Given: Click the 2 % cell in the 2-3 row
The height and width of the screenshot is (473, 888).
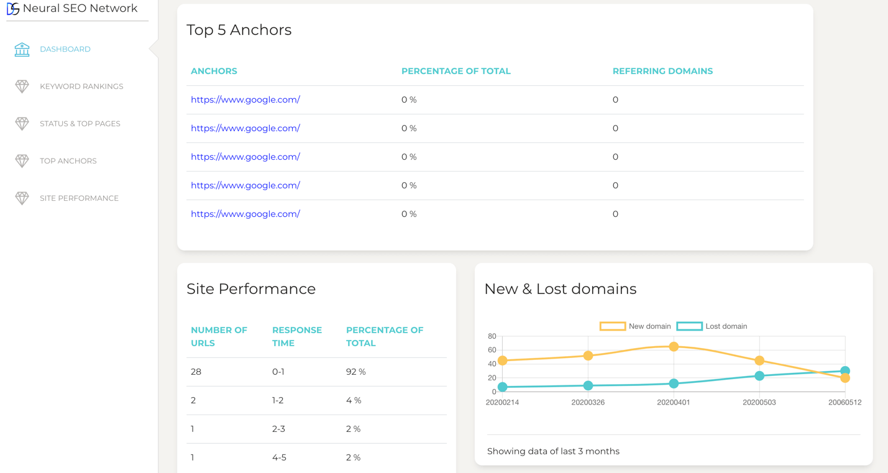Looking at the screenshot, I should point(353,429).
